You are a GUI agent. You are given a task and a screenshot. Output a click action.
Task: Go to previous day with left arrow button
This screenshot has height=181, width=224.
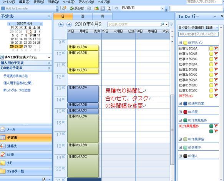pos(61,25)
